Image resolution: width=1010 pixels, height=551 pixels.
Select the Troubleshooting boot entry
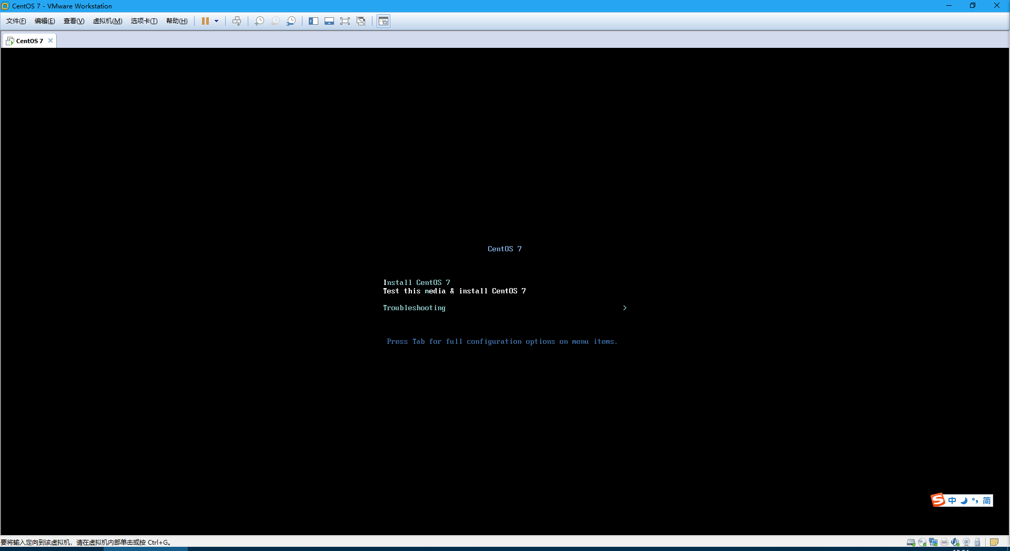click(414, 308)
